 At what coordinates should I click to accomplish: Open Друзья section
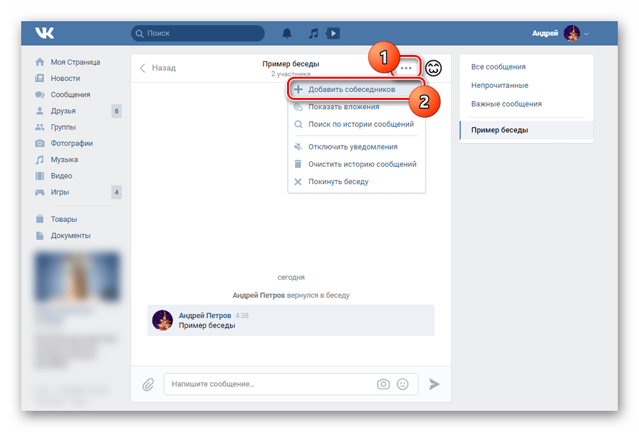tap(63, 110)
